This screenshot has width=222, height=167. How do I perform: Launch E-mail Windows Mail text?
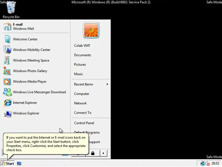[24, 26]
